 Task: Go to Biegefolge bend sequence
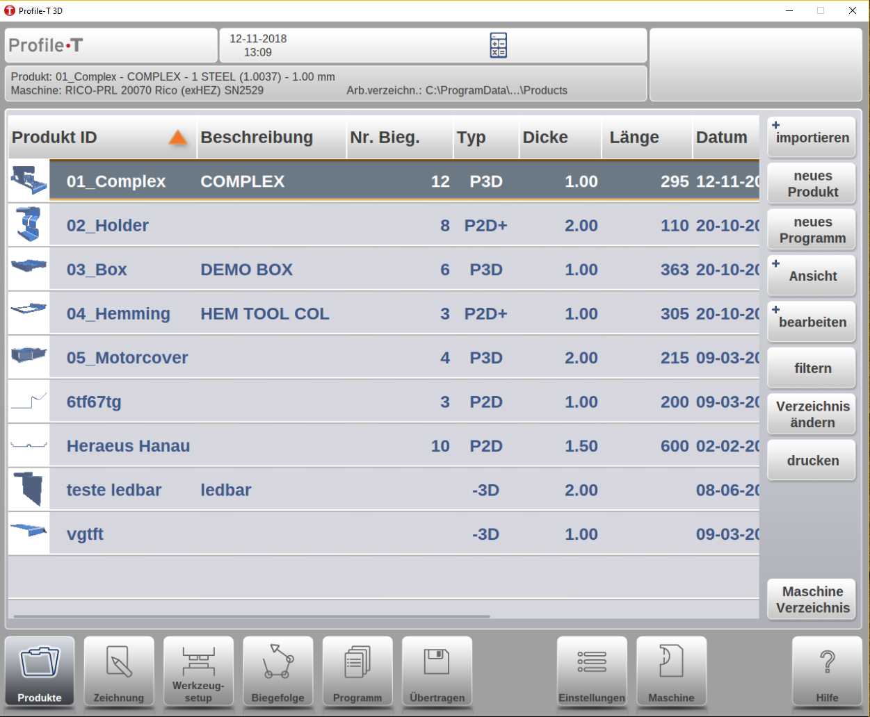(x=277, y=671)
